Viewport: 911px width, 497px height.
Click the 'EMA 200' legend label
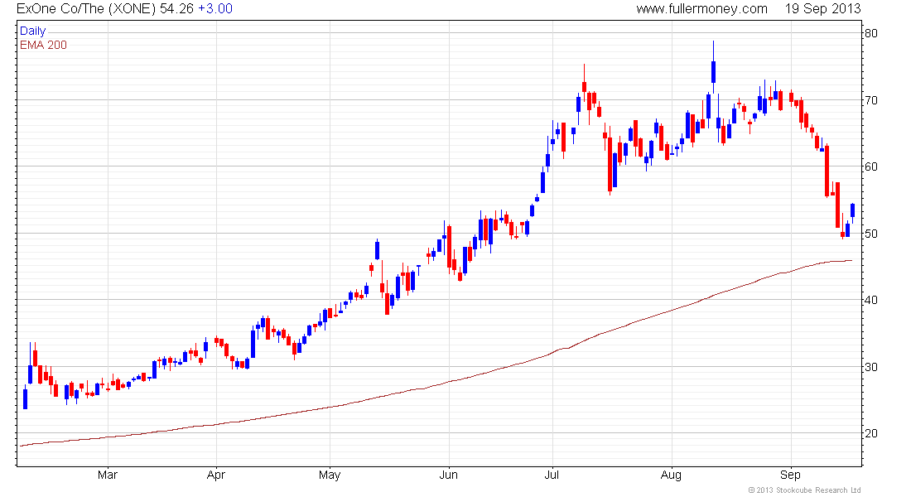(x=43, y=45)
